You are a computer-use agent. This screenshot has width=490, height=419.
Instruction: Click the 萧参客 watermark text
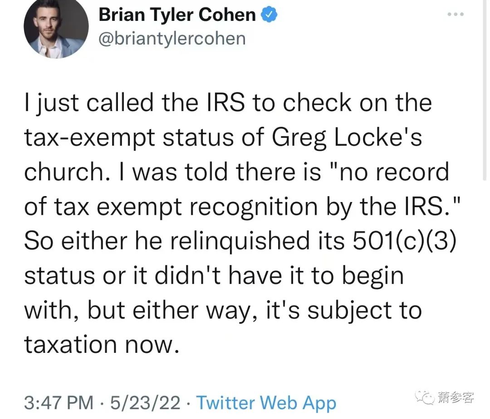click(x=456, y=397)
